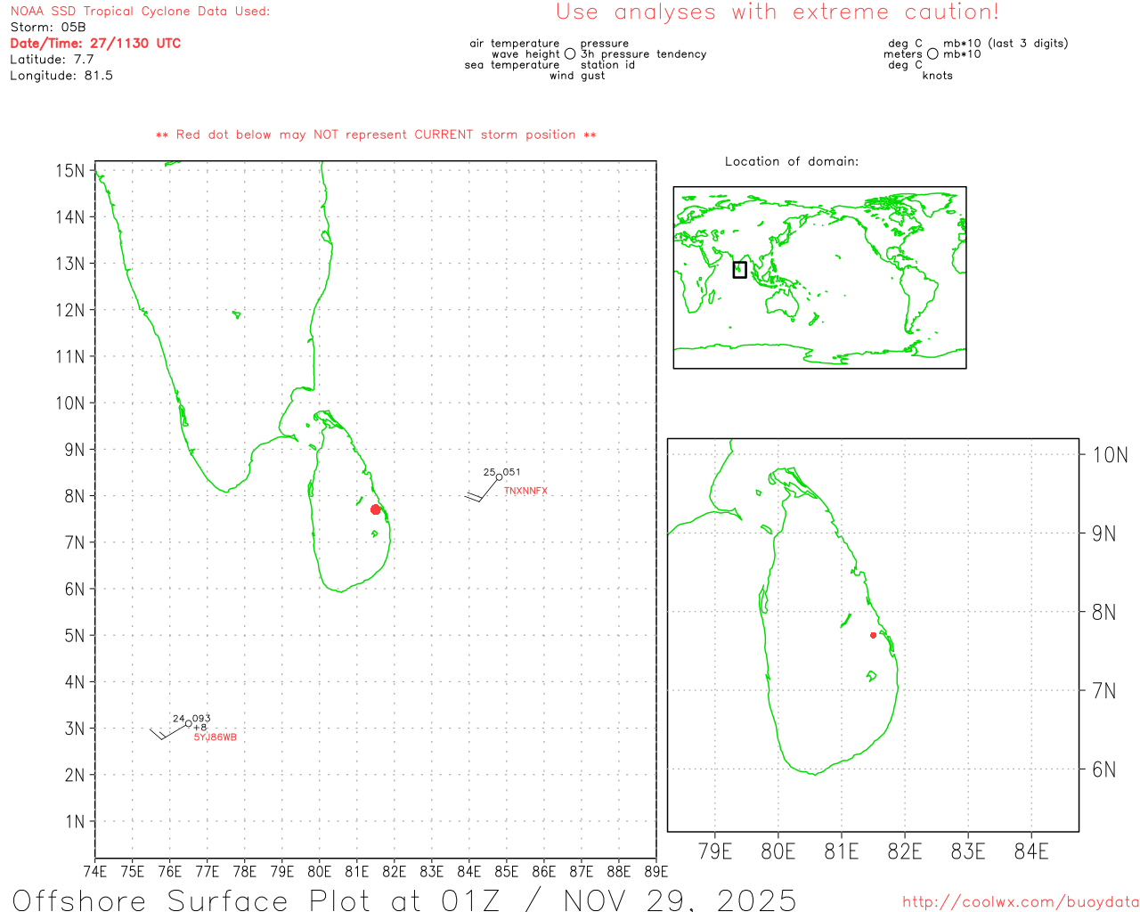
Task: Click the +8 pressure tendency value
Action: click(x=200, y=728)
